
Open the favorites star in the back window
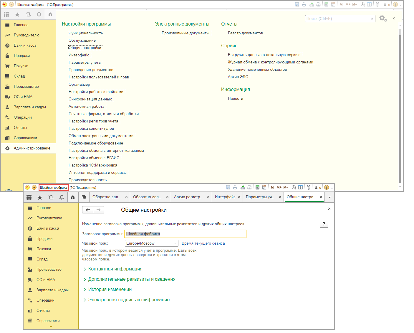17,14
